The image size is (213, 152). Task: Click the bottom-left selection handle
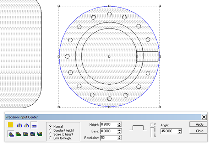tap(59, 107)
